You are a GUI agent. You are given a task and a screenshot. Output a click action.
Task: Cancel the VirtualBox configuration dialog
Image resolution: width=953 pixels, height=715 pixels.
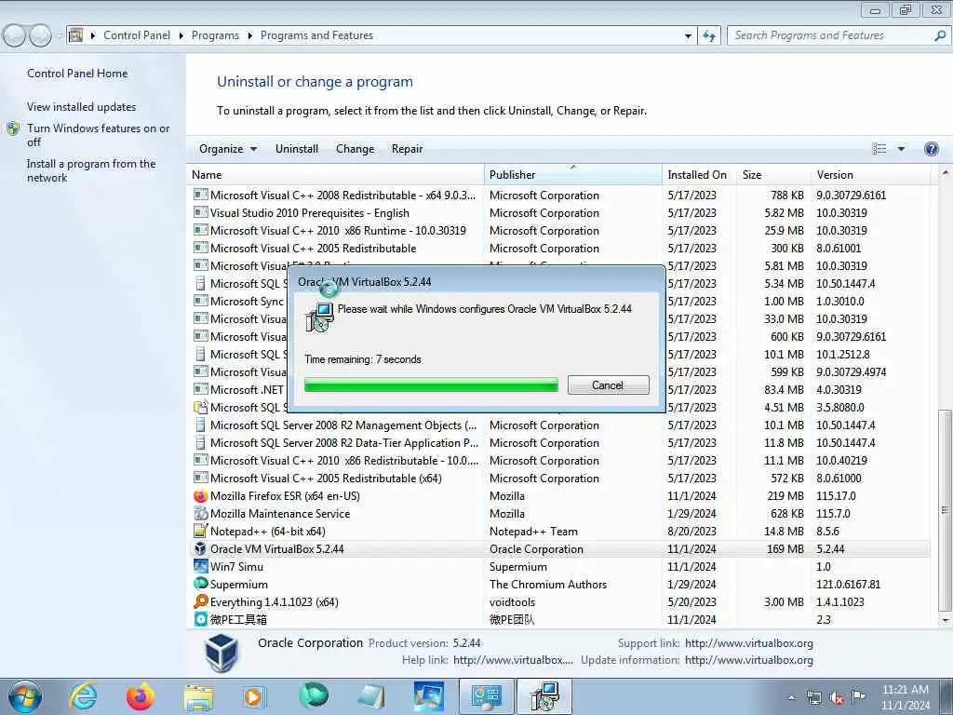(609, 385)
